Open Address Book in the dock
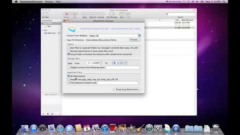Viewport: 240px width, 135px height. click(78, 128)
